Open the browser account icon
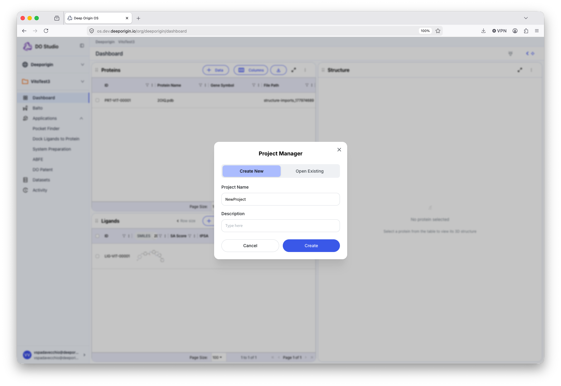 tap(515, 31)
